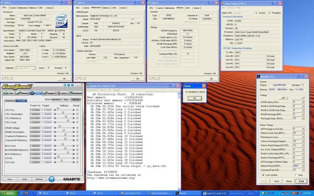Viewport: 314px width, 196px height.
Task: Open the CAS# Latency (tCL) dropdown in MemSet
Action: click(303, 102)
